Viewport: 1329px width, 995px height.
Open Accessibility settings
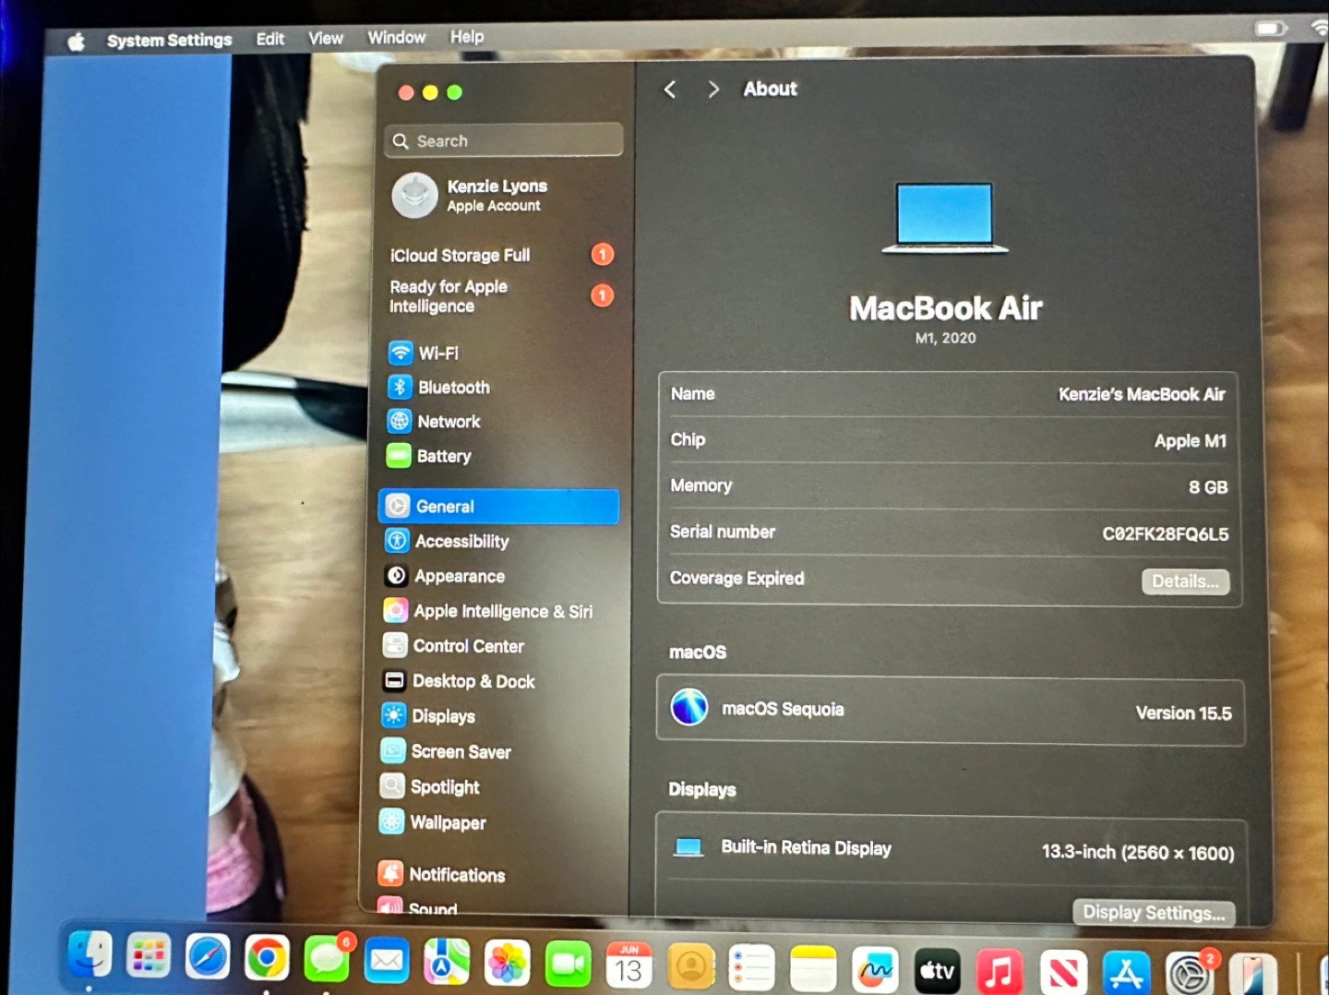(x=448, y=541)
